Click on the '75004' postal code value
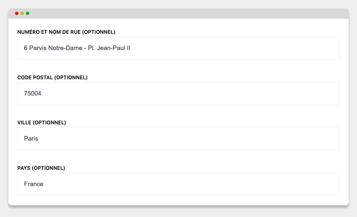 [x=33, y=93]
